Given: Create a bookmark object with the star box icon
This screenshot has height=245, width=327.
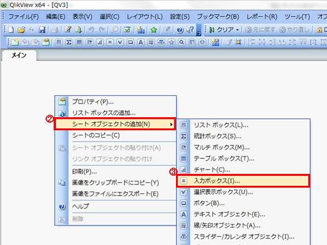Looking at the screenshot, I should click(172, 42).
